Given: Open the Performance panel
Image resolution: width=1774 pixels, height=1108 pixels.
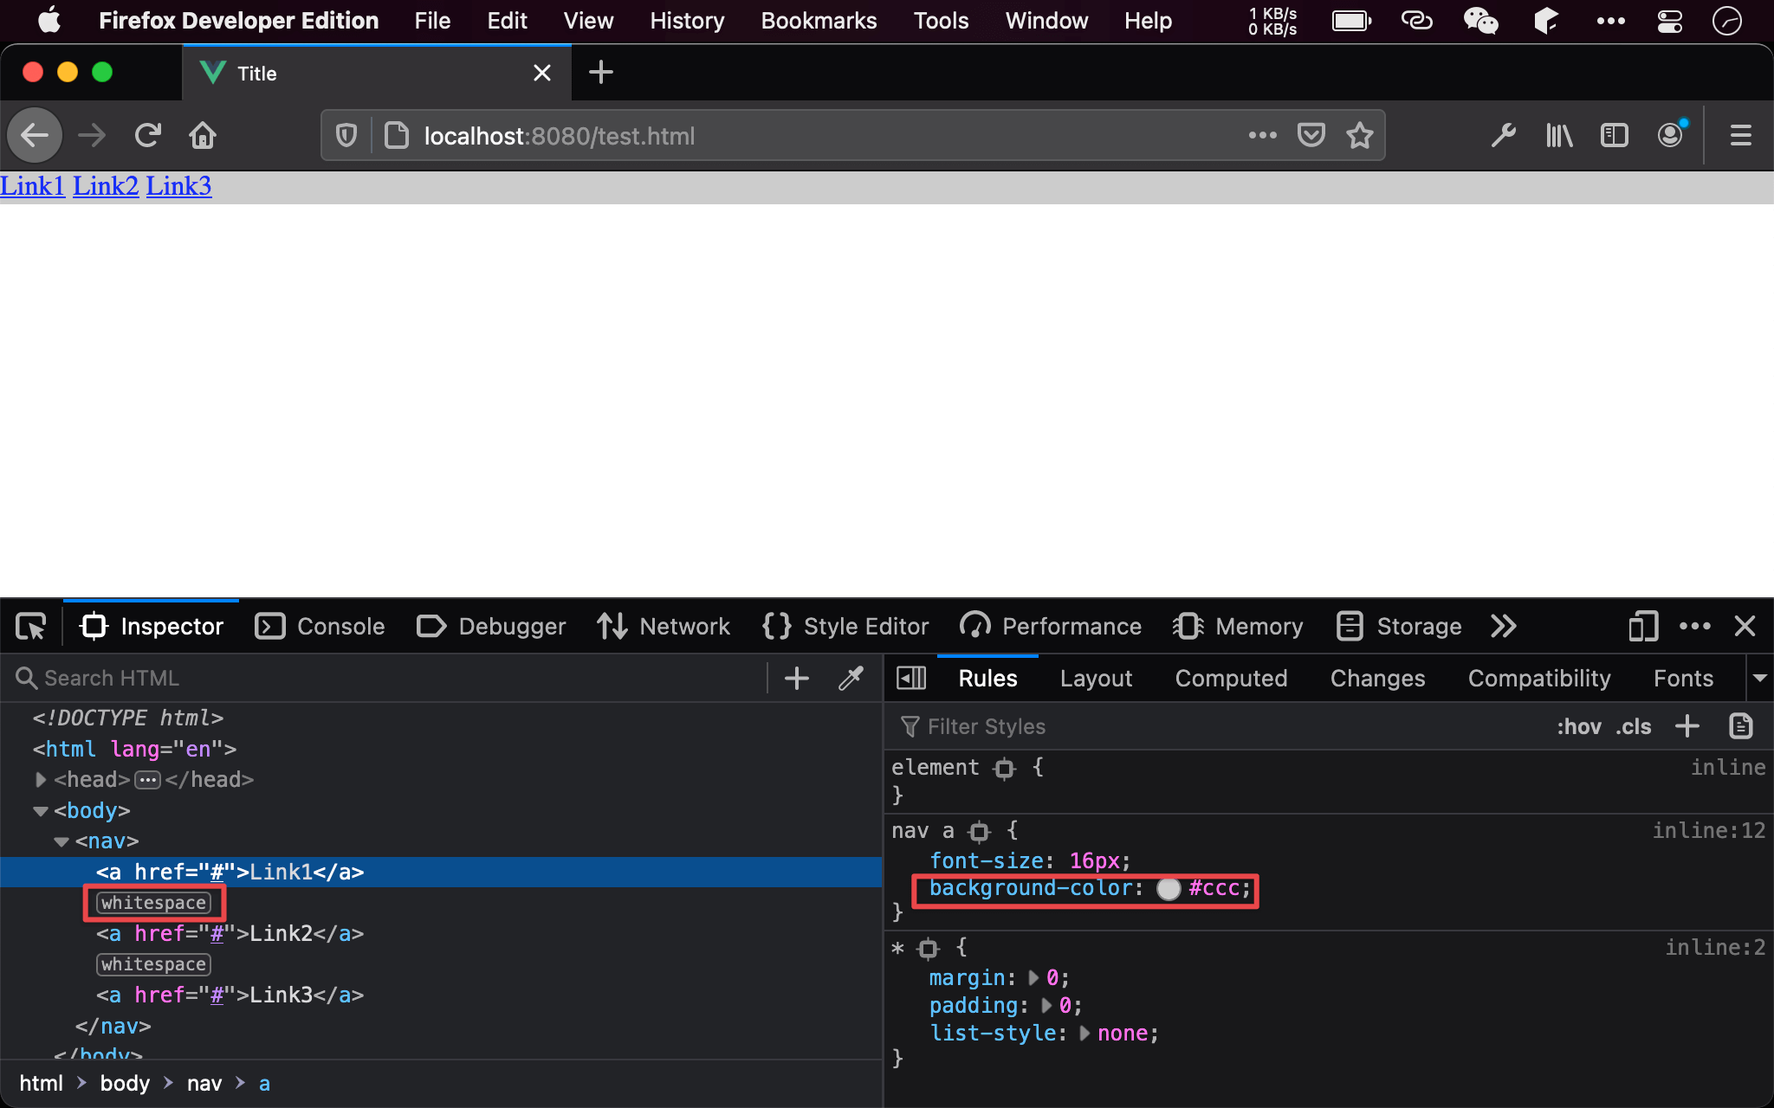Looking at the screenshot, I should [1072, 627].
